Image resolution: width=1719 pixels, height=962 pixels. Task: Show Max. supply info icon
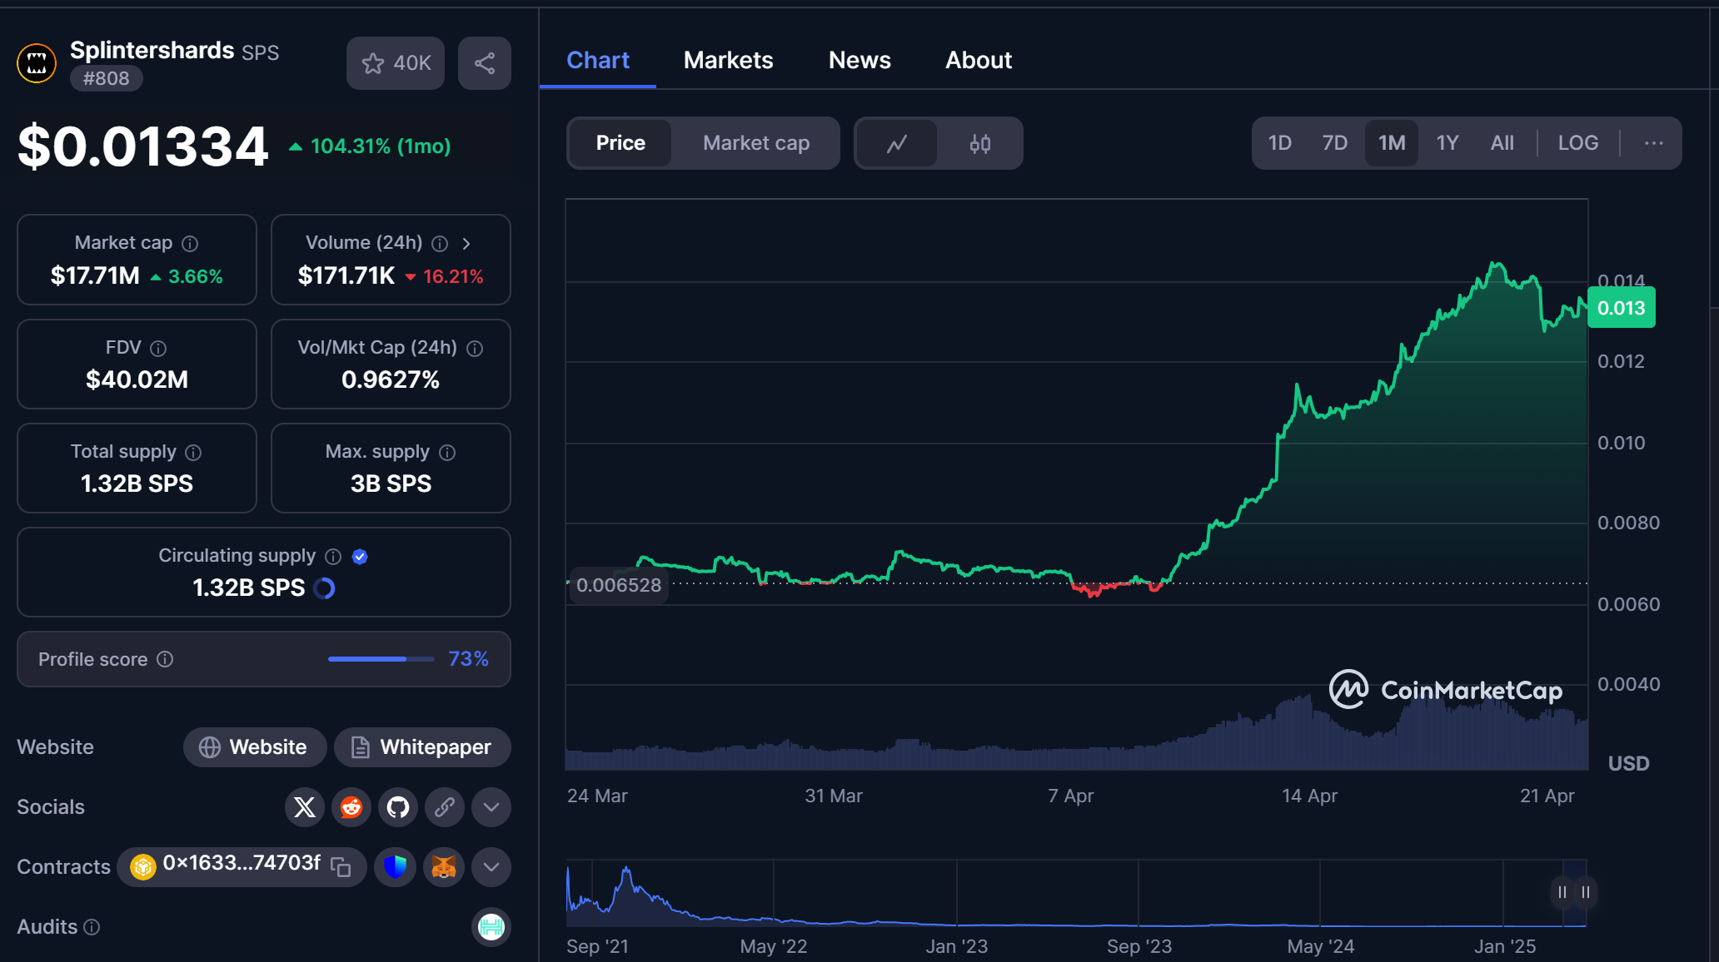[x=447, y=452]
